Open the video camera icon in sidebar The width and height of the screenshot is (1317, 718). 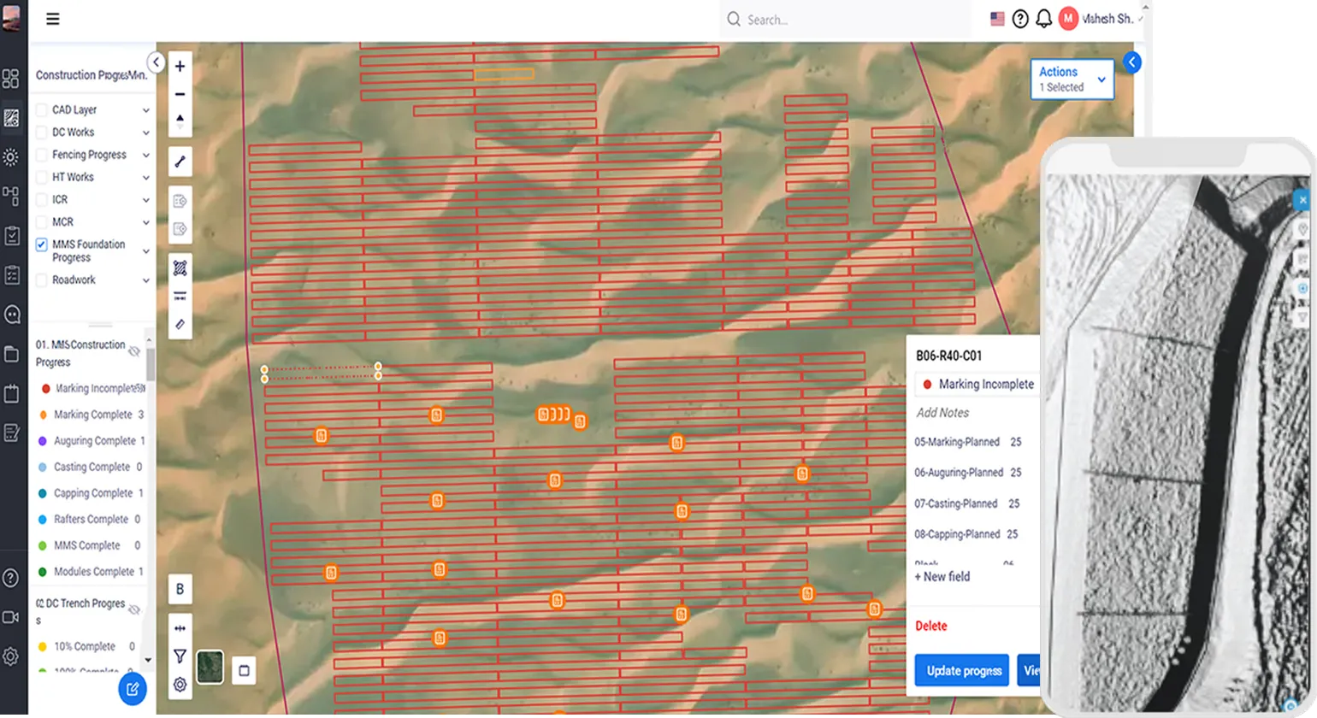point(11,617)
